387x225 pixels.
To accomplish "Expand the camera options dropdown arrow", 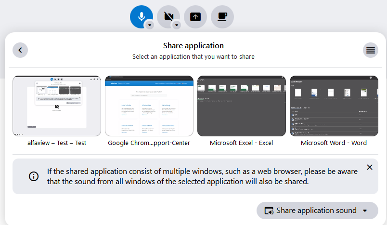I will (177, 25).
